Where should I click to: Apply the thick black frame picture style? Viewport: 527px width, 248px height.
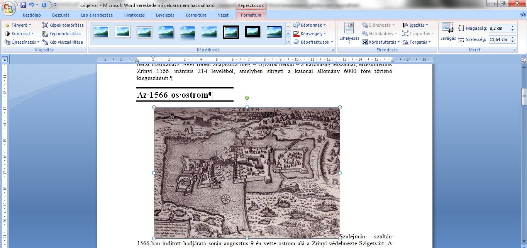[x=252, y=32]
